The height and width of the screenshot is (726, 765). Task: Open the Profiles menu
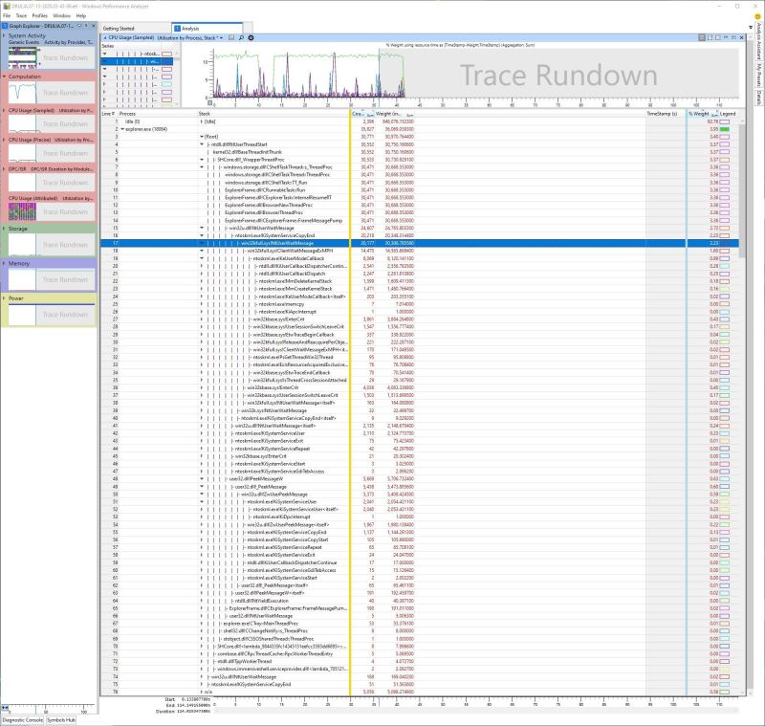tap(41, 15)
